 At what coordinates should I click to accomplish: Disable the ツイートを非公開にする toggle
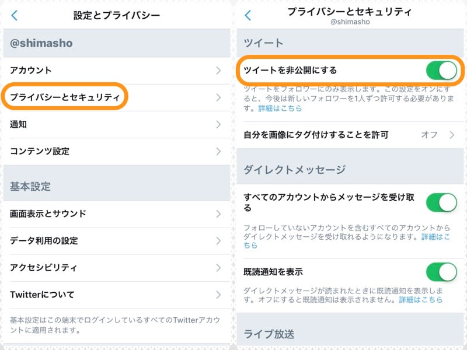pyautogui.click(x=442, y=69)
